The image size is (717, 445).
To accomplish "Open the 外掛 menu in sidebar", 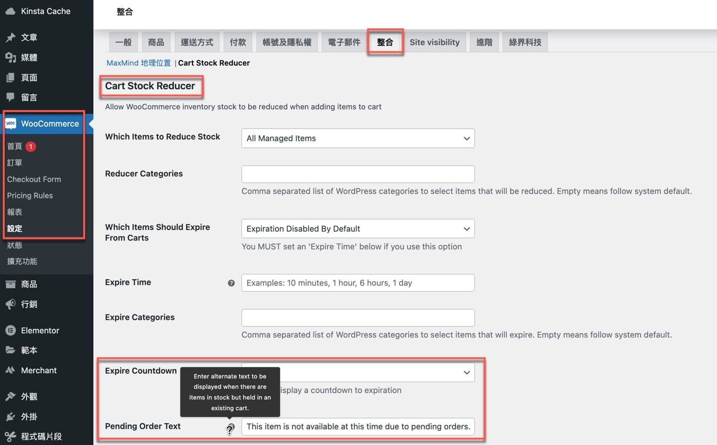I will (x=47, y=417).
